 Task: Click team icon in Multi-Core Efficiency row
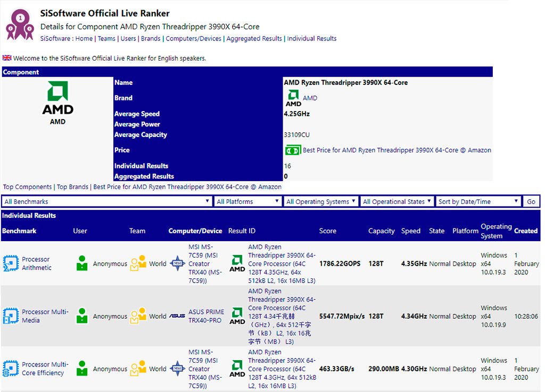[138, 369]
